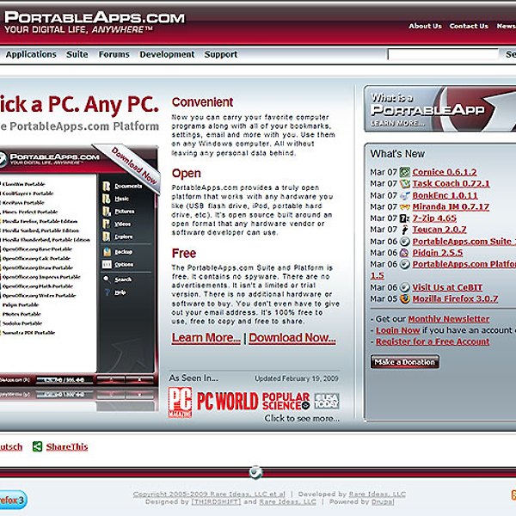Open the Development menu item
516x516 pixels.
167,54
